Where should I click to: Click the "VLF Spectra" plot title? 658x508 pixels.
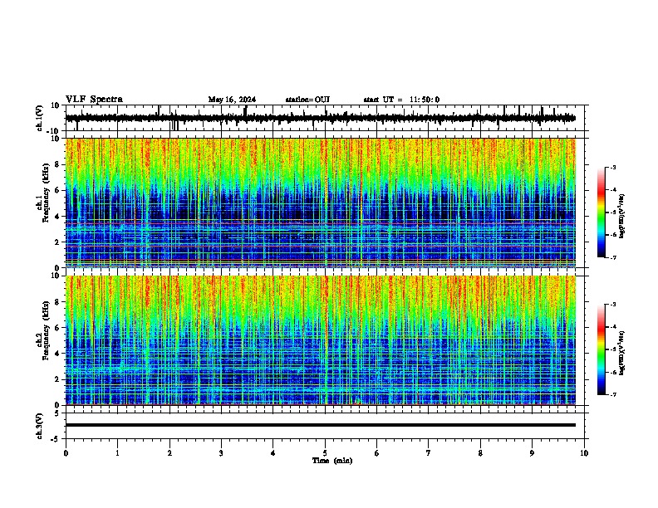click(94, 100)
